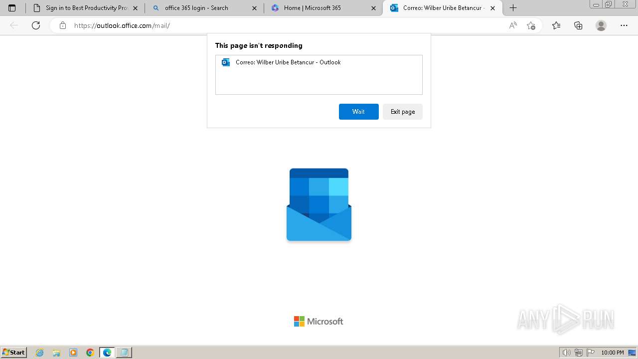This screenshot has height=359, width=638.
Task: Click the Outlook icon in the dialog list
Action: pos(226,62)
